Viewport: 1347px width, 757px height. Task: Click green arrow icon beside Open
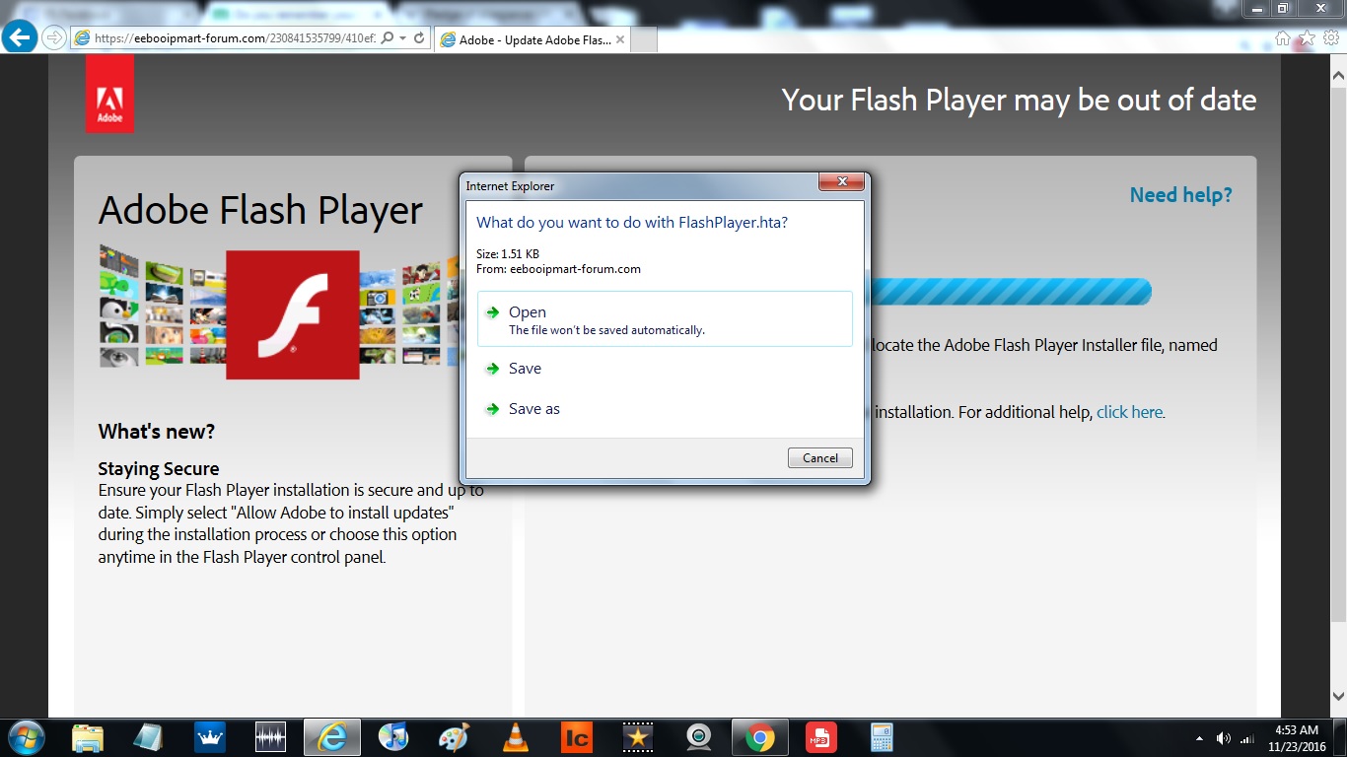point(493,312)
